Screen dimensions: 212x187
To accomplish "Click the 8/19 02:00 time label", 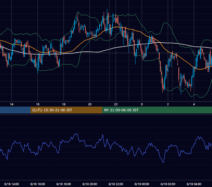I will pyautogui.click(x=168, y=184).
